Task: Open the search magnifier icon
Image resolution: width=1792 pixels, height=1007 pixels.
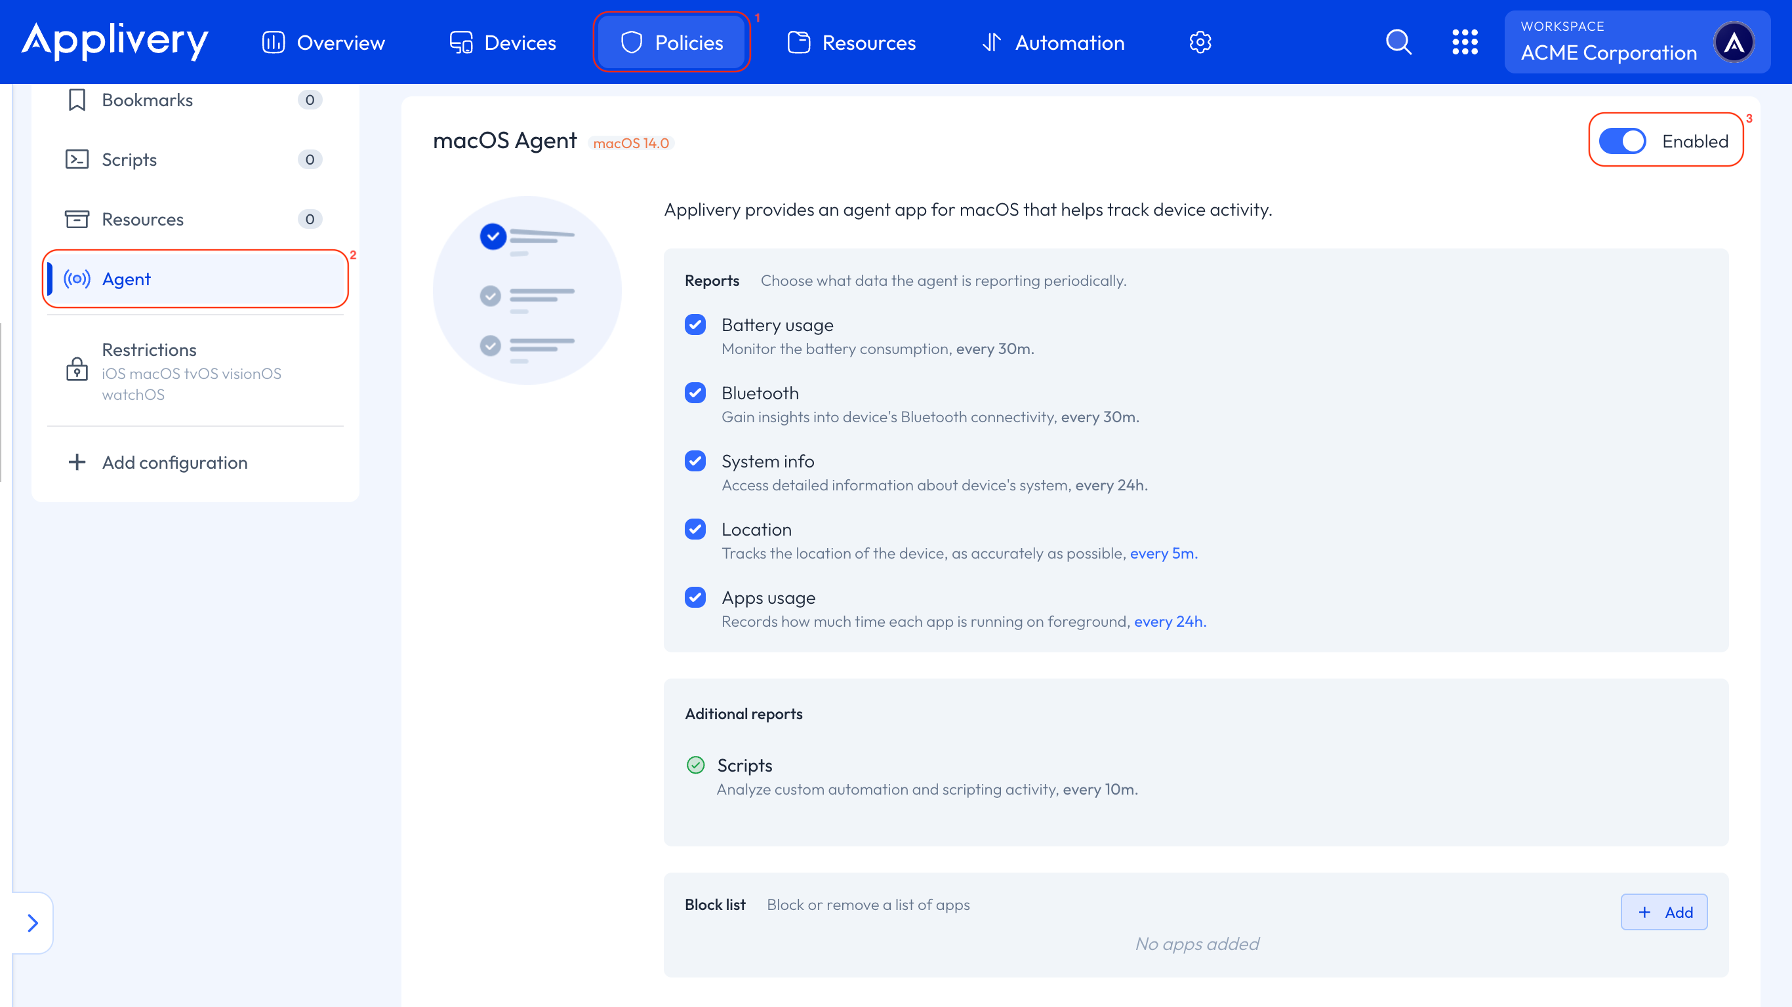Action: tap(1398, 43)
